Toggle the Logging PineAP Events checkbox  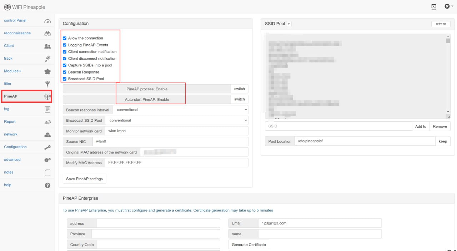[65, 45]
